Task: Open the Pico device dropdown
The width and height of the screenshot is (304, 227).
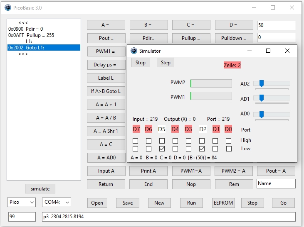Action: (22, 203)
